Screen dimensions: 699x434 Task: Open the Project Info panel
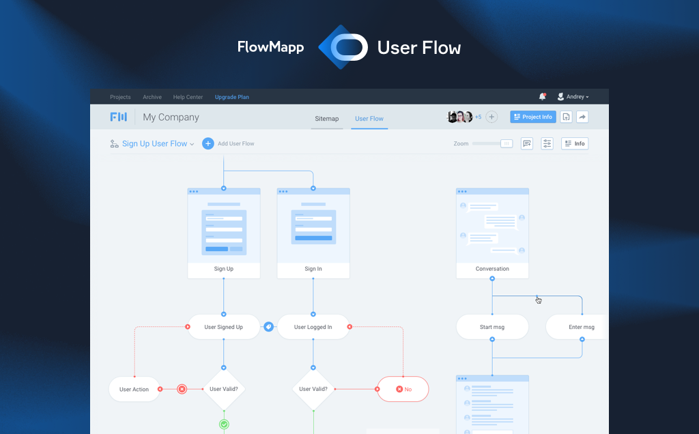coord(532,117)
